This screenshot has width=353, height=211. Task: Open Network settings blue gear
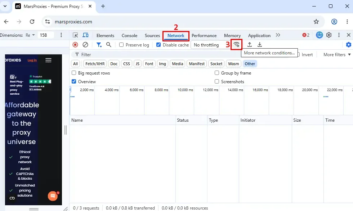tap(349, 45)
